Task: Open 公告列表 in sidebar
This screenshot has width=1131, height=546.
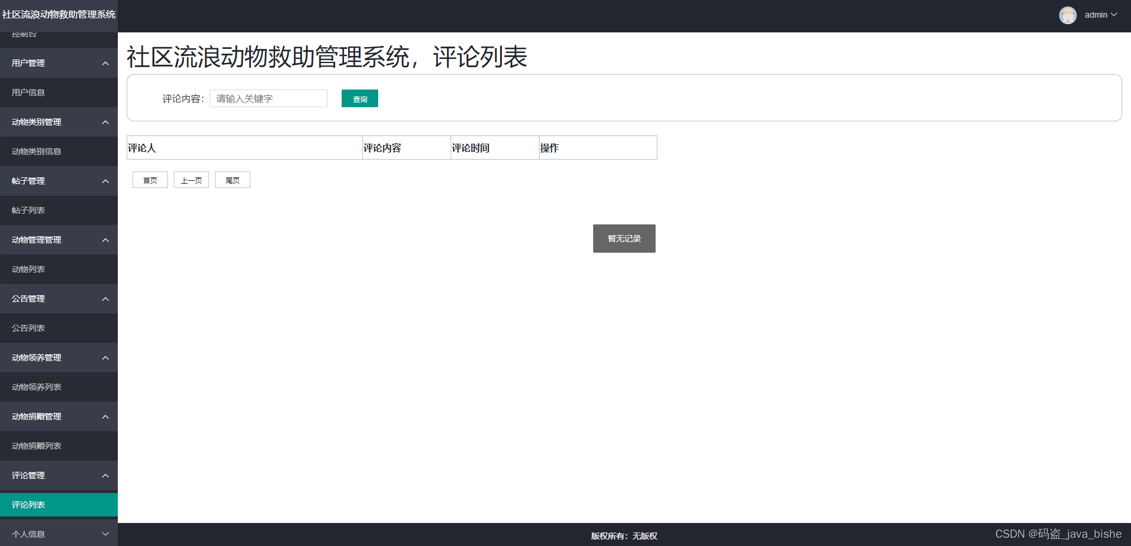Action: tap(59, 328)
